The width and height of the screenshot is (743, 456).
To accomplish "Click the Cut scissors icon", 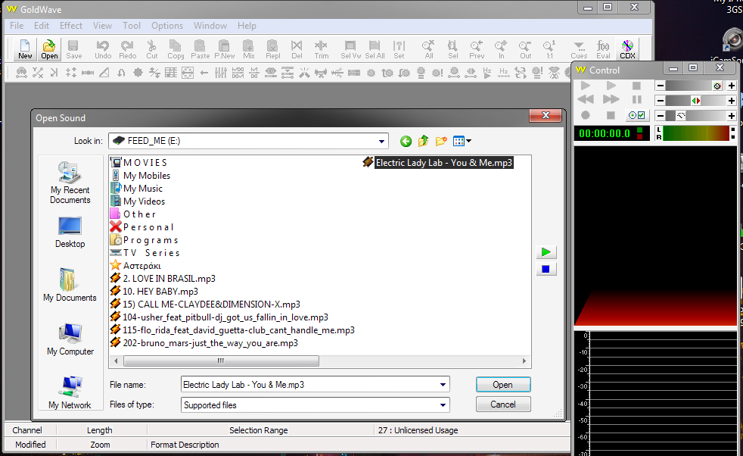I will tap(151, 49).
